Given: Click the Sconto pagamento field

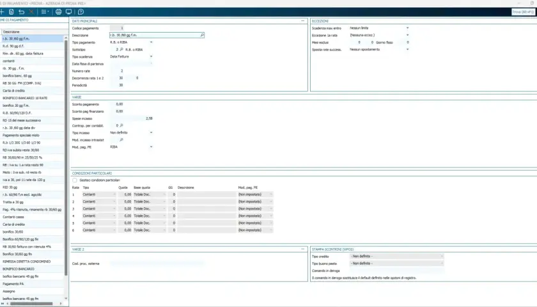Looking at the screenshot, I should coord(117,104).
